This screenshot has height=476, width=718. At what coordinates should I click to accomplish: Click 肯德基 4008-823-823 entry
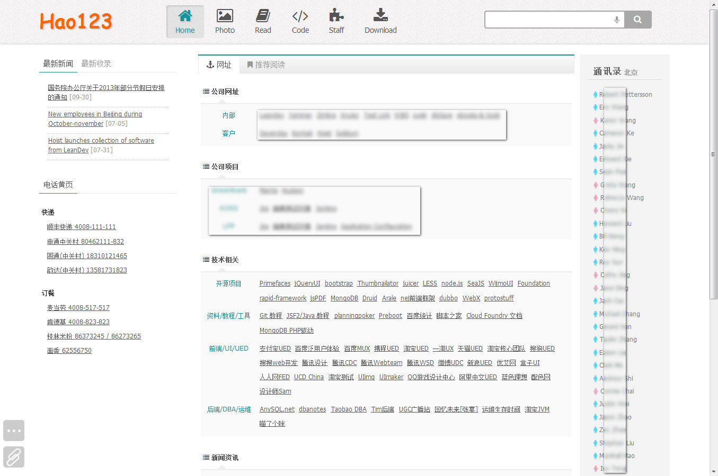[78, 322]
